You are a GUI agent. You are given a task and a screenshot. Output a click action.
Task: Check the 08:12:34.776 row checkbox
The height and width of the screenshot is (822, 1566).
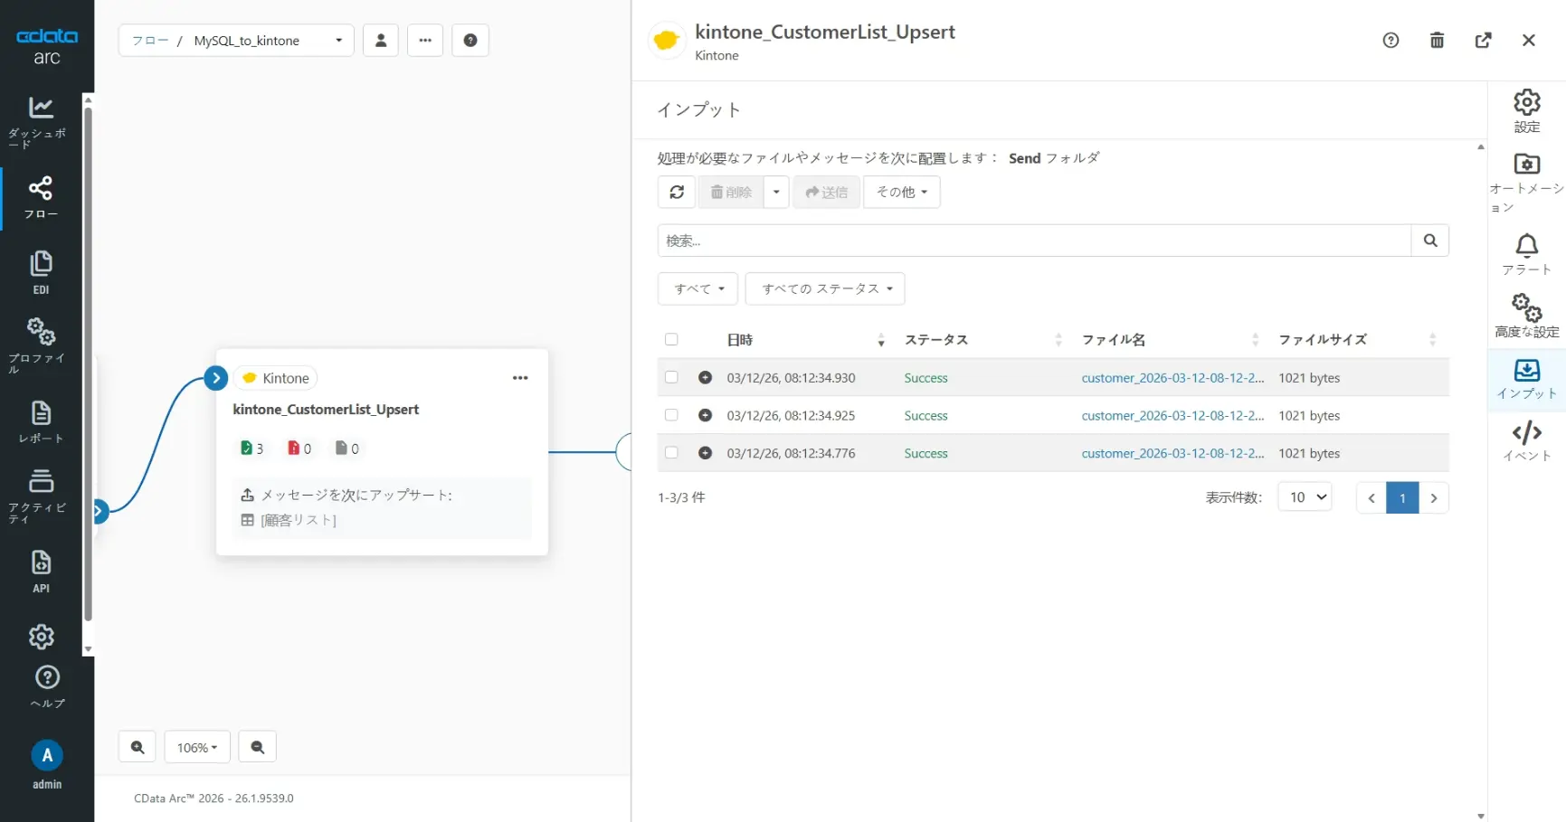coord(671,453)
